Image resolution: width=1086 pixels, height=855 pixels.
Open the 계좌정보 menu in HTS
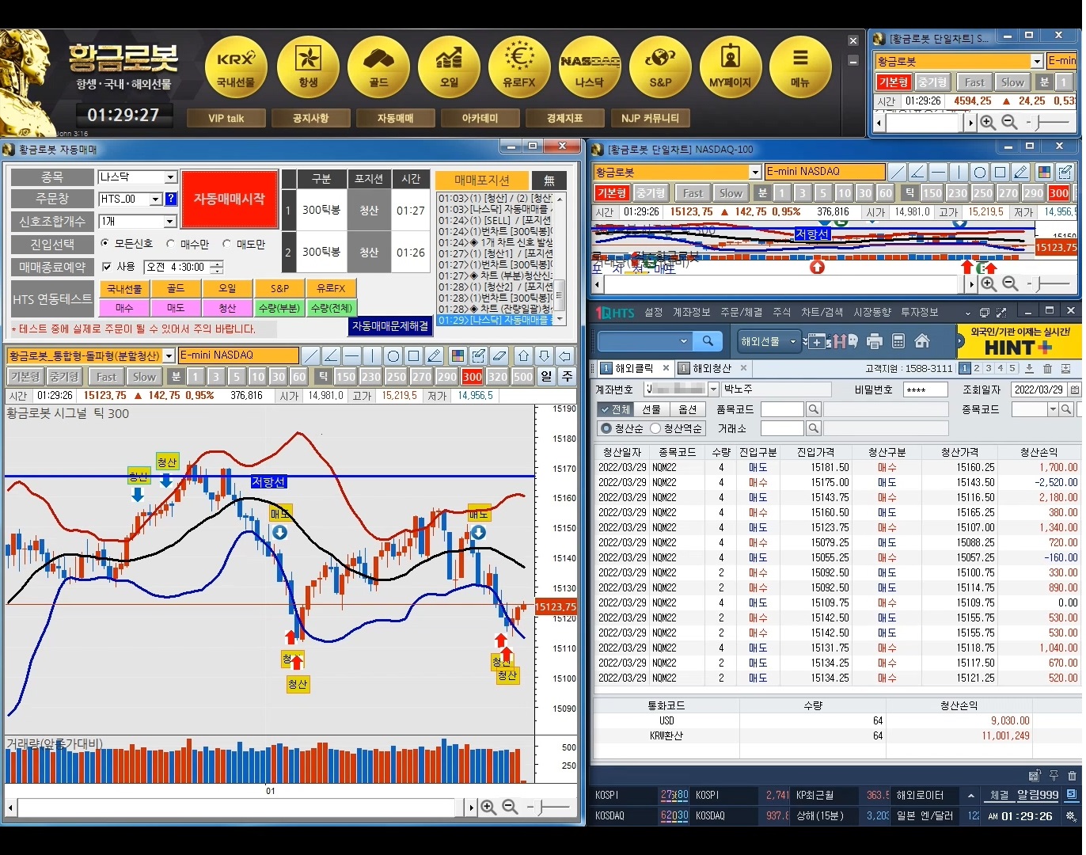[x=691, y=313]
